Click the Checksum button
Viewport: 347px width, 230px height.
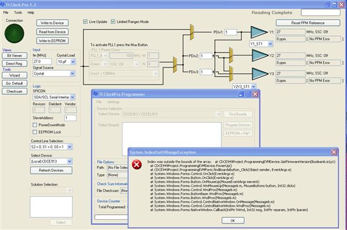tap(15, 91)
